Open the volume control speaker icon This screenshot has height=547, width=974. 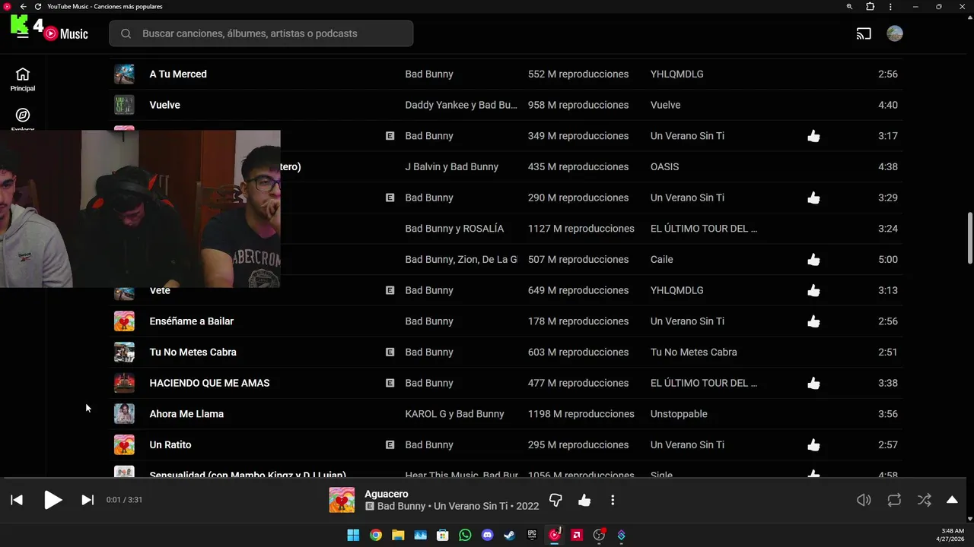pos(864,500)
